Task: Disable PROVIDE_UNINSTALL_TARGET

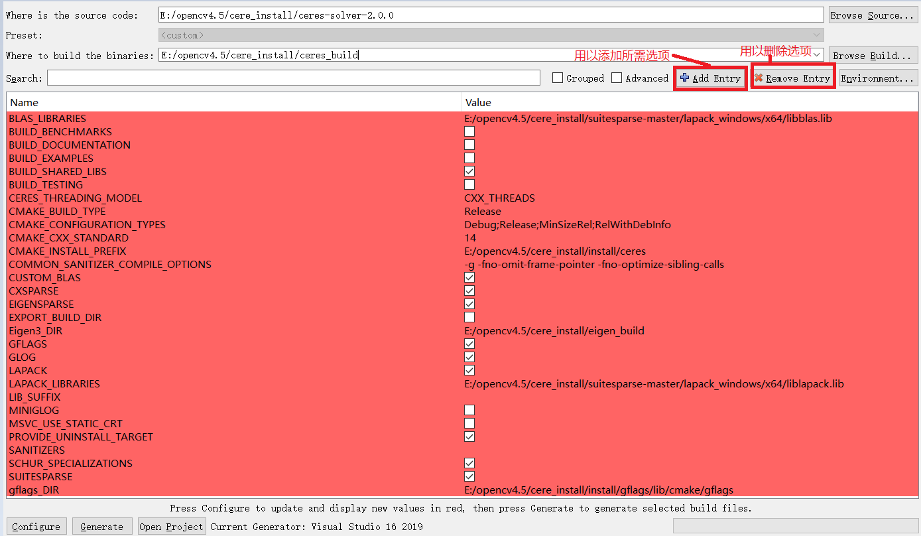Action: pyautogui.click(x=469, y=436)
